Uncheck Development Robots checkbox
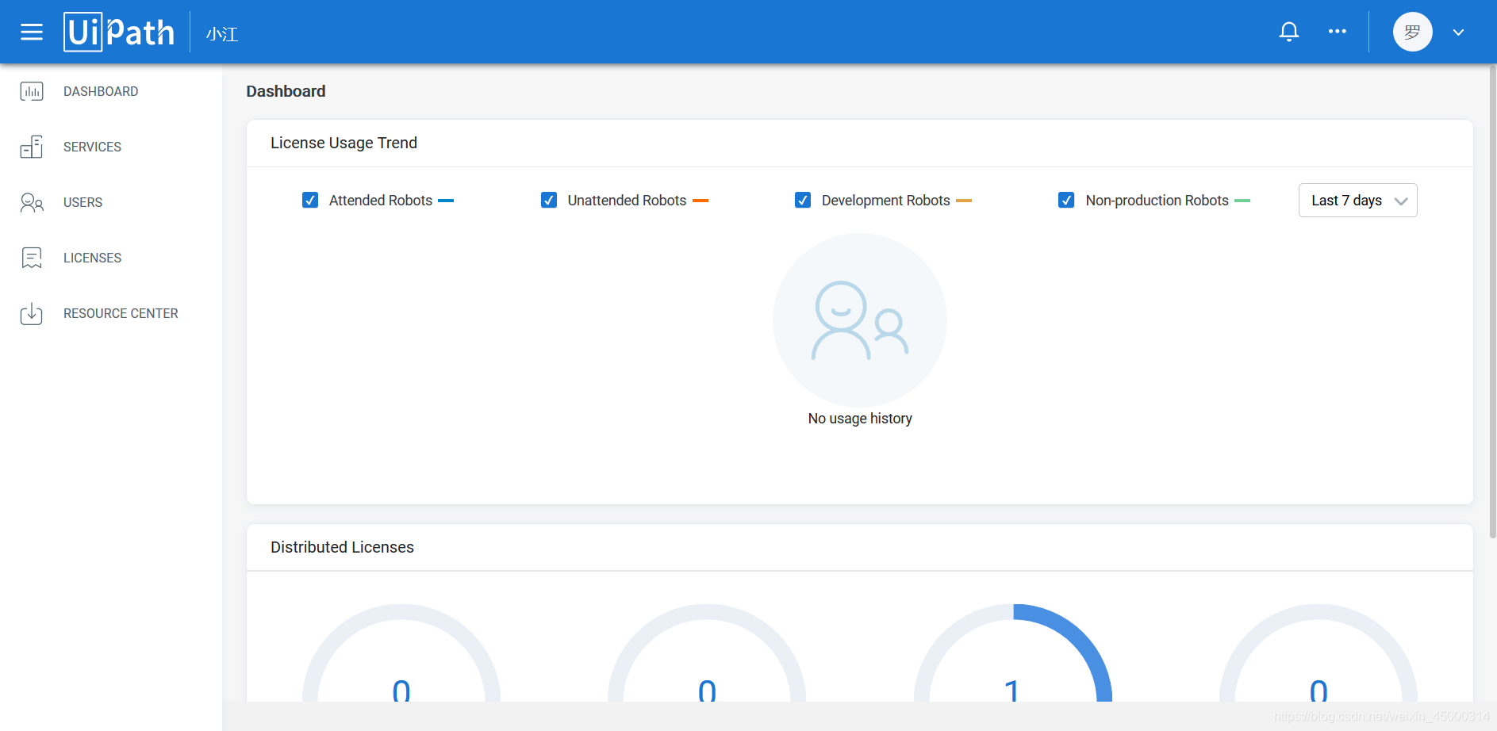The height and width of the screenshot is (731, 1497). [x=803, y=200]
